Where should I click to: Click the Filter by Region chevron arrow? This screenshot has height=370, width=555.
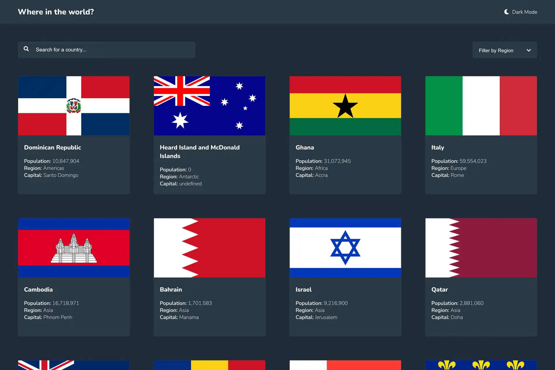[x=529, y=50]
